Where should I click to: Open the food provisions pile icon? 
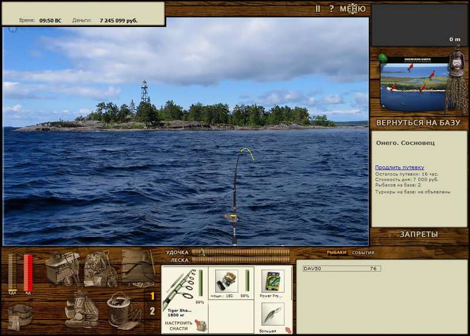coord(82,310)
